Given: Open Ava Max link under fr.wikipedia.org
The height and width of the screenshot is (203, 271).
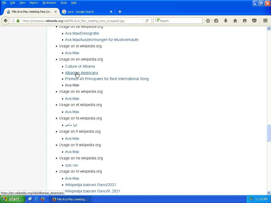Looking at the screenshot, I should (72, 152).
